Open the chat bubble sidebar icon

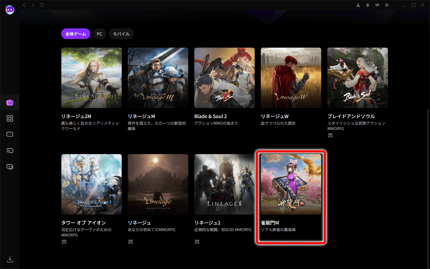10,134
